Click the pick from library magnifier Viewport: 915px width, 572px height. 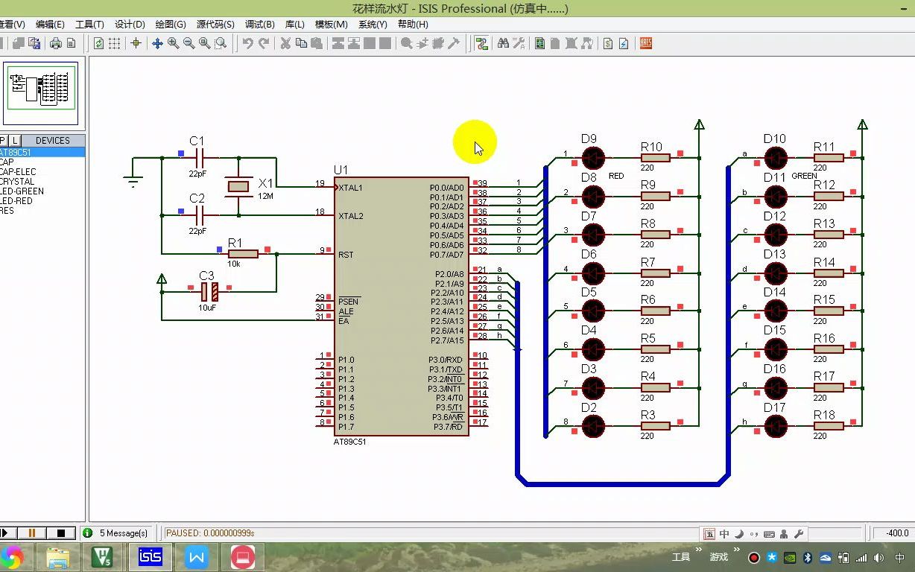(406, 43)
